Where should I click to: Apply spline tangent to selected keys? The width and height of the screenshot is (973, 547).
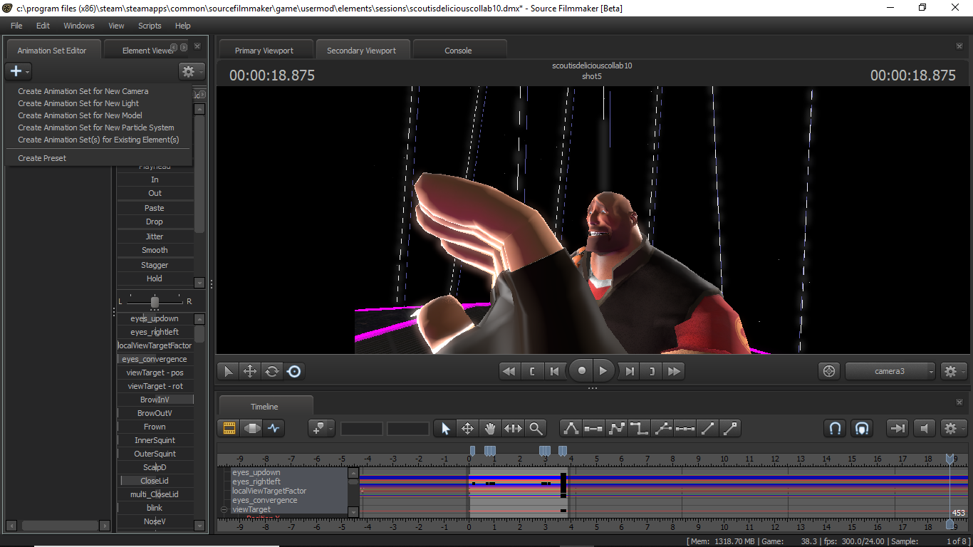tap(571, 428)
